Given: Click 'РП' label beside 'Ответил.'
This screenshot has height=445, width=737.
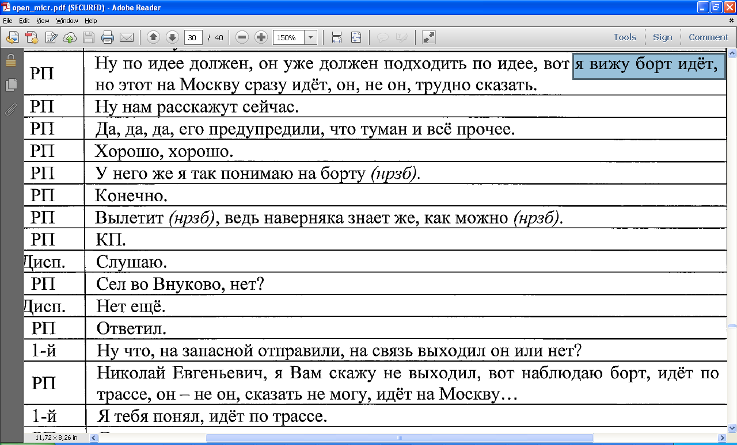Looking at the screenshot, I should point(44,329).
